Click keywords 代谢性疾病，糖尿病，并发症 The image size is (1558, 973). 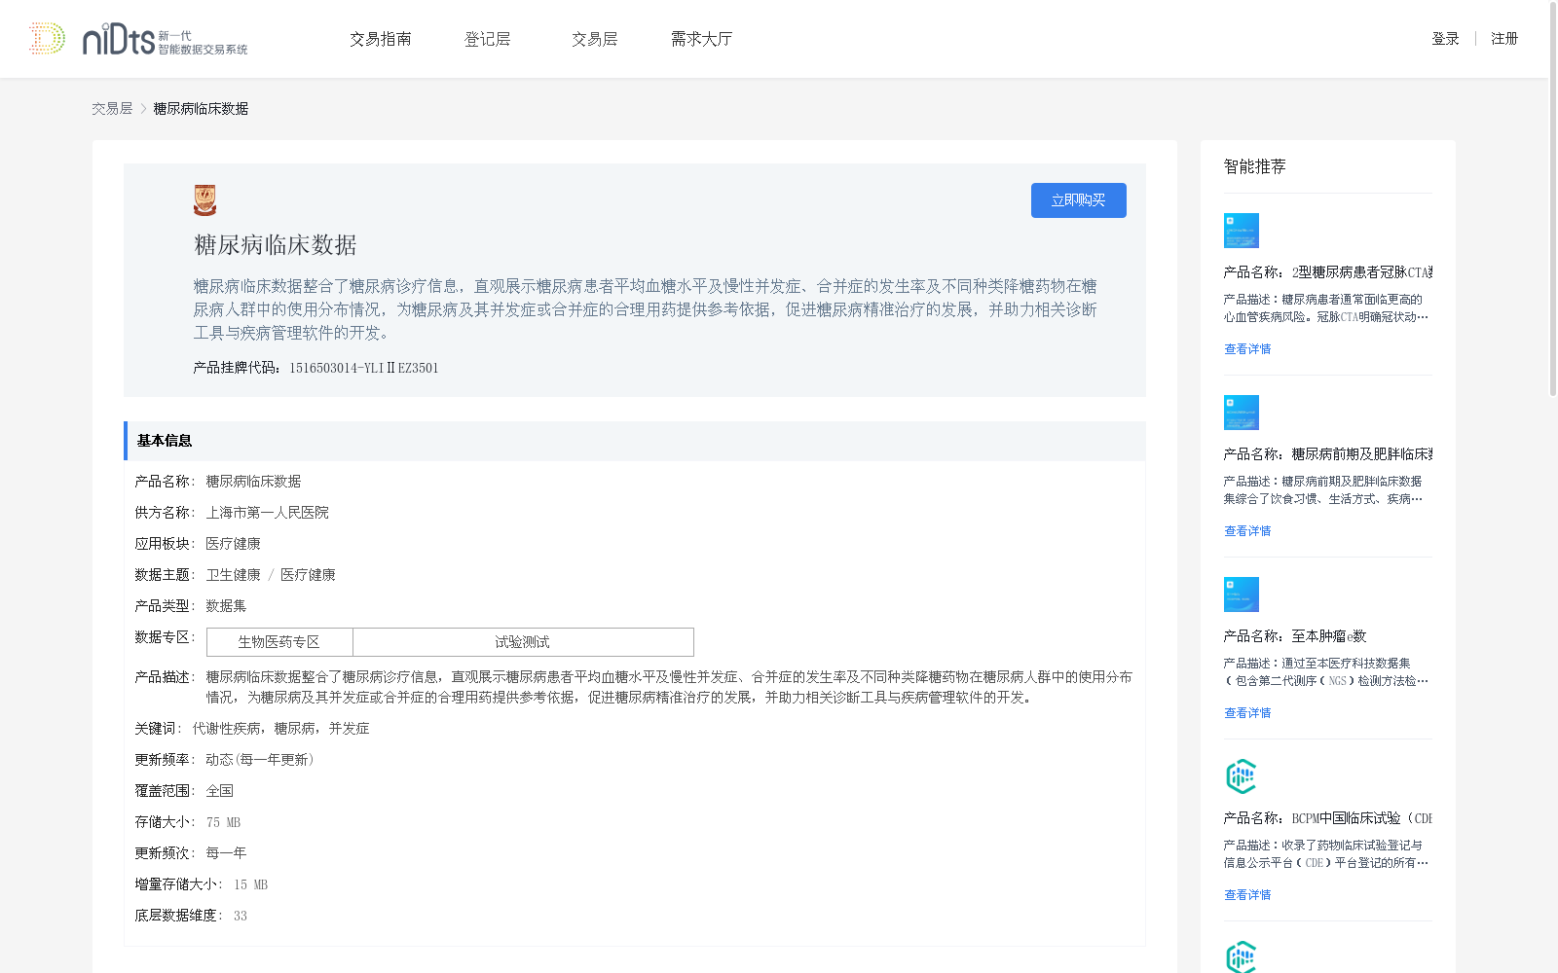[x=281, y=729]
